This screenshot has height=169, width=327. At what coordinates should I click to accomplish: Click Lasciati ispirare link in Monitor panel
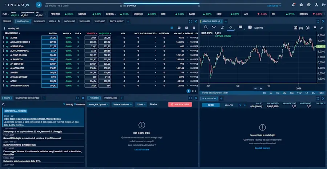pyautogui.click(x=142, y=150)
